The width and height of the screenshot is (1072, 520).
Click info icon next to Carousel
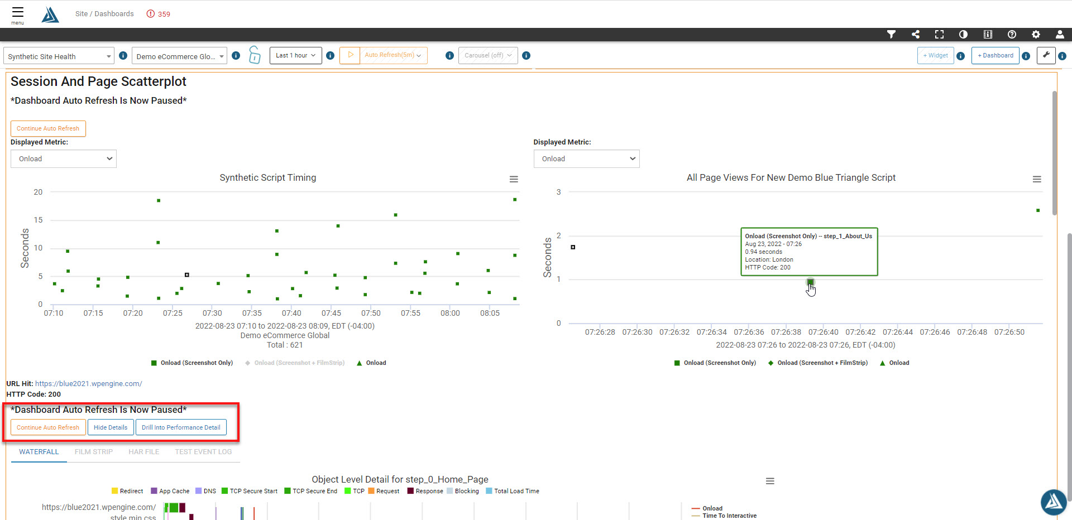(527, 56)
